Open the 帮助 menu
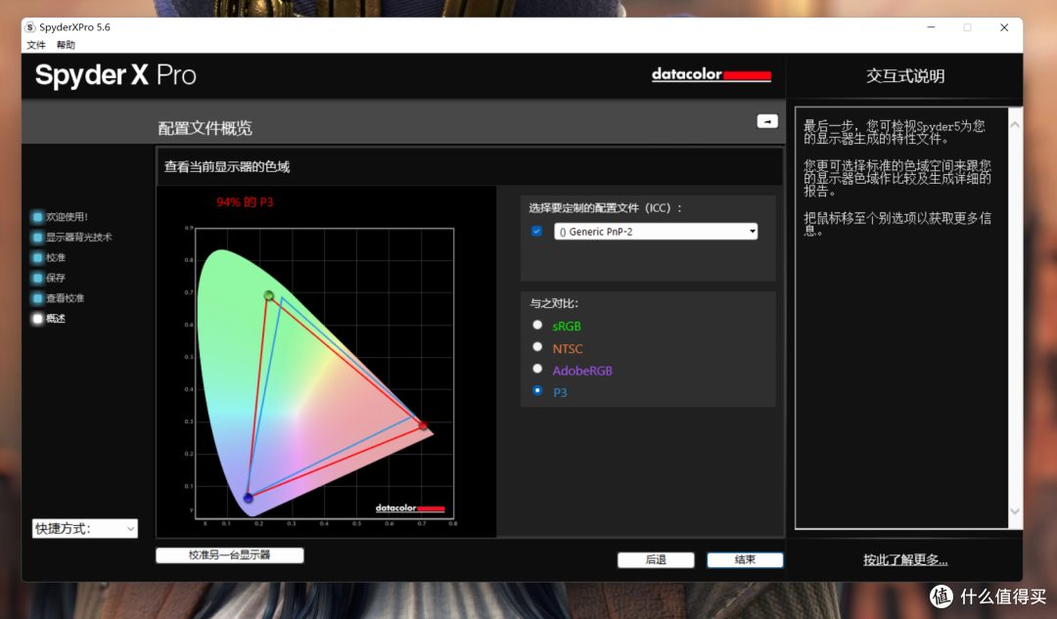 pyautogui.click(x=66, y=44)
